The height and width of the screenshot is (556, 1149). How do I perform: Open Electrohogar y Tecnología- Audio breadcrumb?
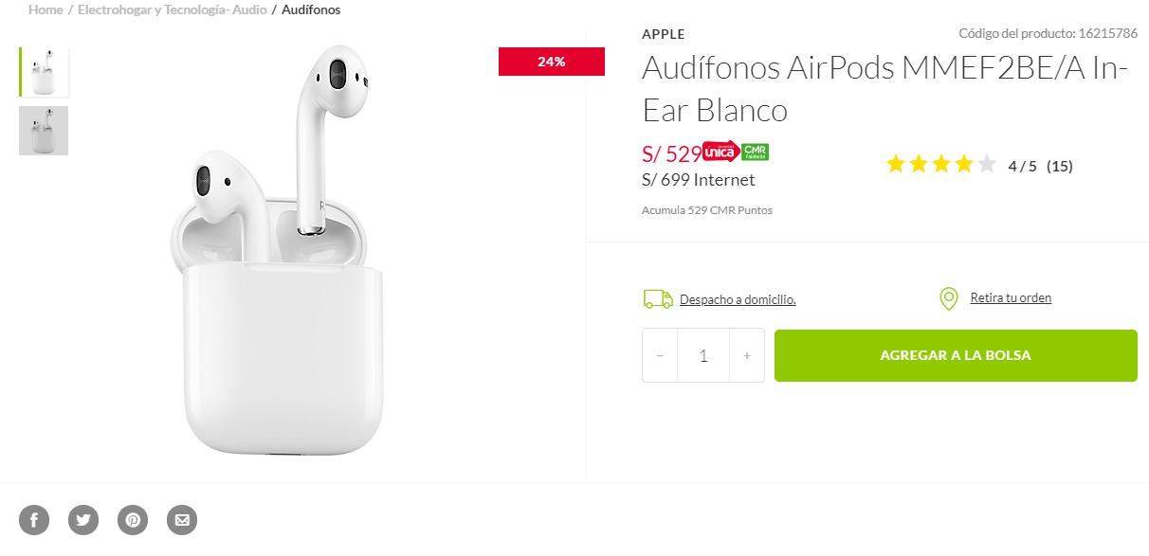click(x=172, y=9)
